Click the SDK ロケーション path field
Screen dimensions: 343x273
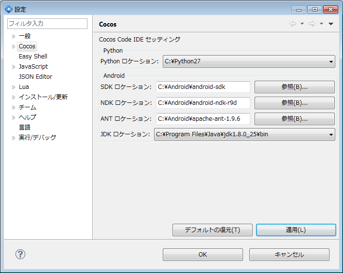[x=203, y=87]
